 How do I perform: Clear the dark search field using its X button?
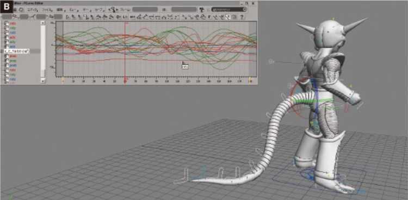click(x=245, y=9)
